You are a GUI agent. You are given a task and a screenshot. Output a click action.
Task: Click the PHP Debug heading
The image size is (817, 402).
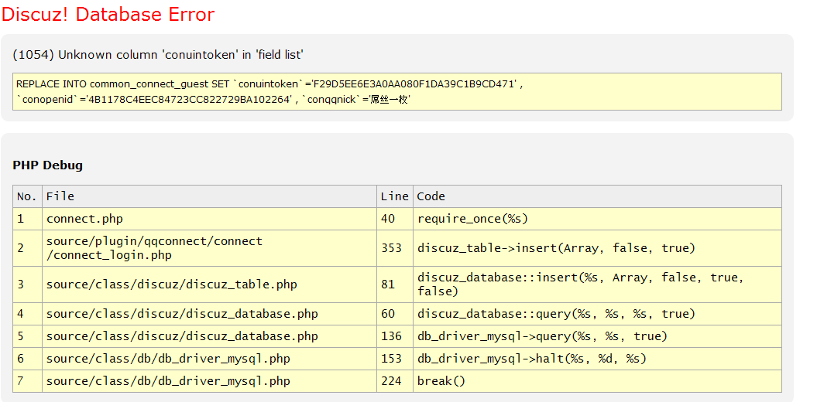[48, 165]
